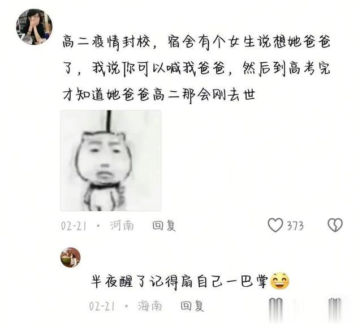The width and height of the screenshot is (362, 327).
Task: Tap the reply text 半夜醒了记得扇自己一巴掌
Action: click(179, 282)
